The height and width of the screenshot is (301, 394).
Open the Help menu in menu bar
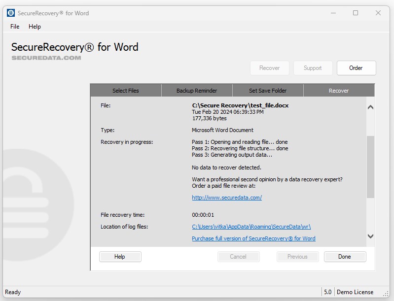[x=35, y=27]
